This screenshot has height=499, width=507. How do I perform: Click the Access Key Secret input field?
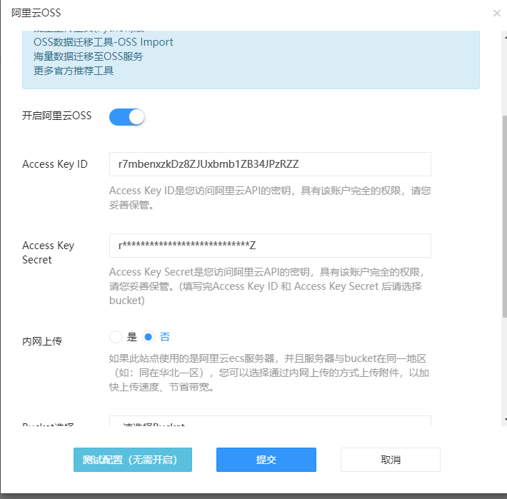pyautogui.click(x=270, y=246)
